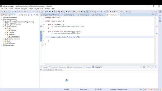The width and height of the screenshot is (162, 91).
Task: Maximize the Console panel
Action: 156,67
